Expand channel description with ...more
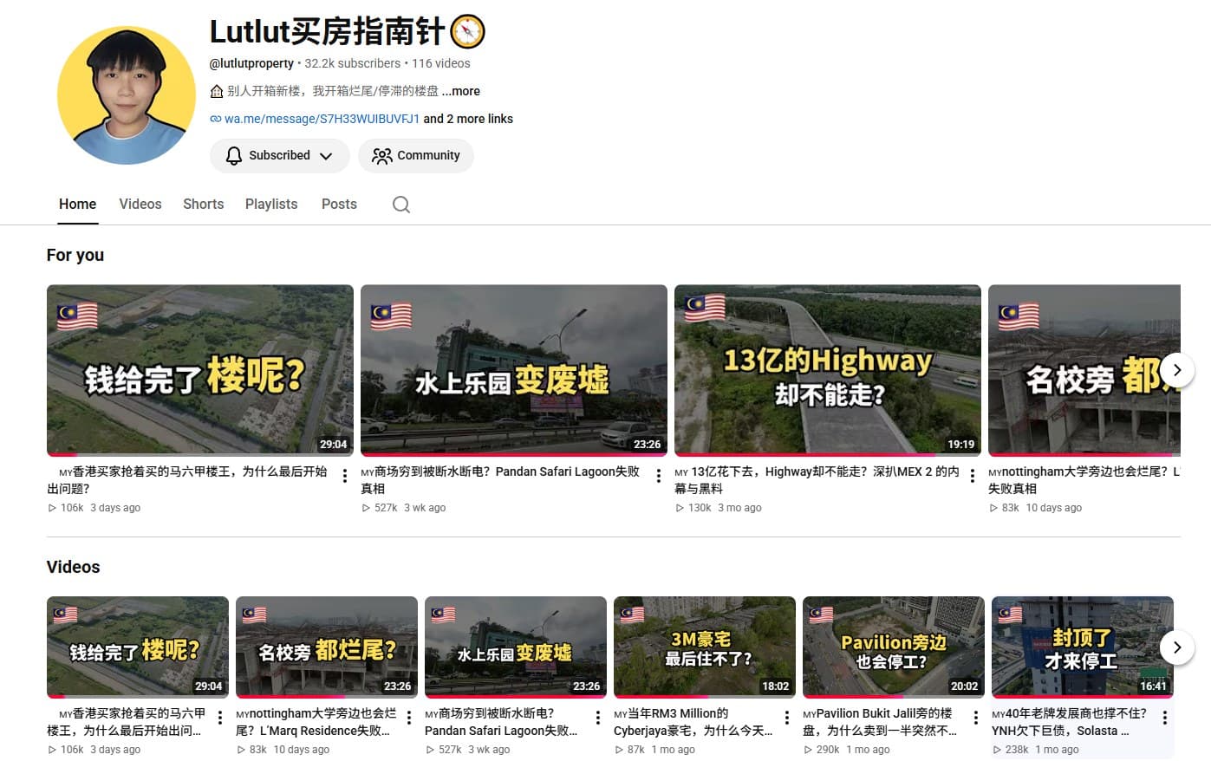This screenshot has width=1211, height=761. pyautogui.click(x=461, y=91)
